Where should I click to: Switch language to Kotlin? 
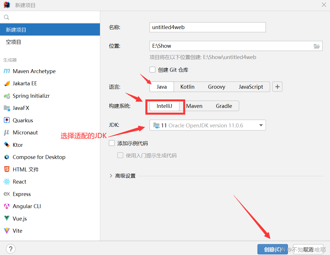pos(187,87)
